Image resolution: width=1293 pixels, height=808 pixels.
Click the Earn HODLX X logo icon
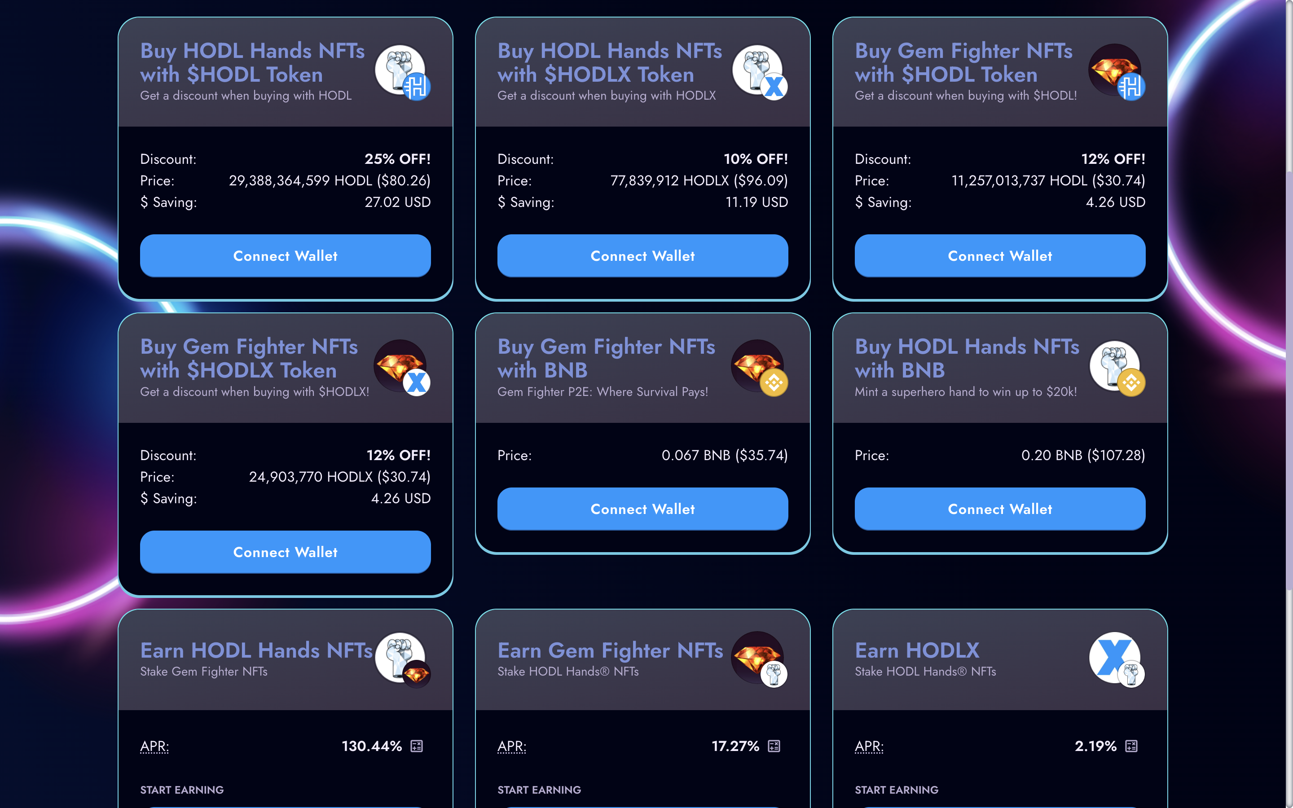point(1115,658)
